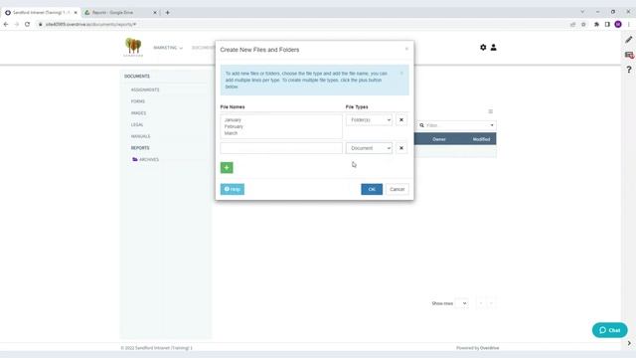Open the Archives folder
Viewport: 636px width, 358px height.
[146, 159]
